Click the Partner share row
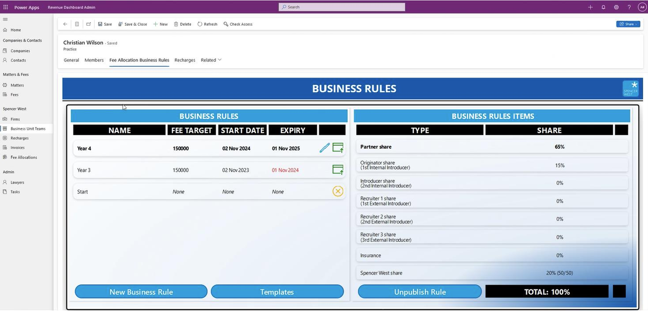This screenshot has width=648, height=311. (492, 147)
